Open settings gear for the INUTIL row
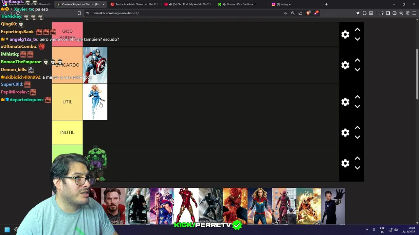419x235 pixels. point(345,133)
